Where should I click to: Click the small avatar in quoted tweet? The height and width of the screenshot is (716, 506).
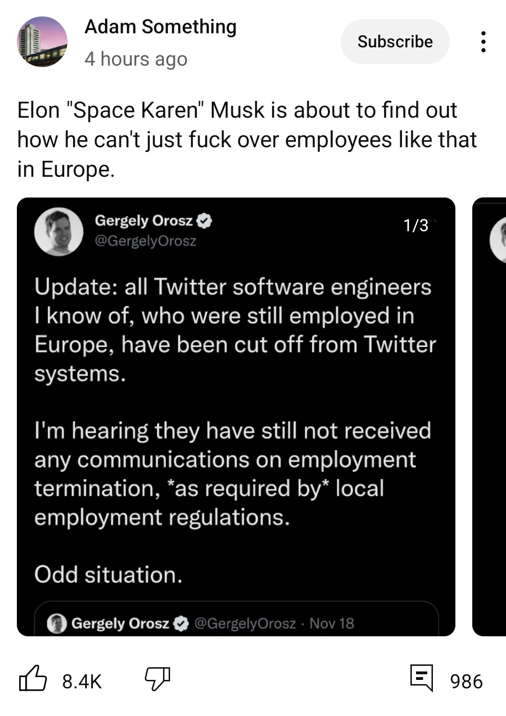57,624
